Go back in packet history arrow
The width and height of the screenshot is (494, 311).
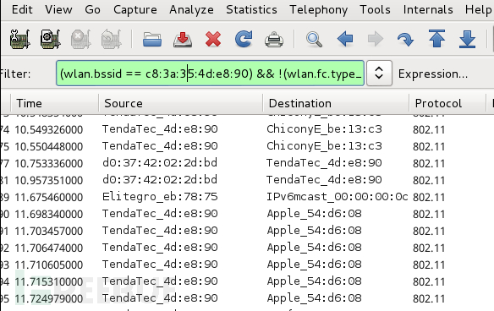pos(345,39)
